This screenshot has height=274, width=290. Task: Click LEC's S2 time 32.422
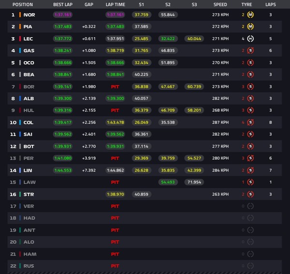point(168,39)
